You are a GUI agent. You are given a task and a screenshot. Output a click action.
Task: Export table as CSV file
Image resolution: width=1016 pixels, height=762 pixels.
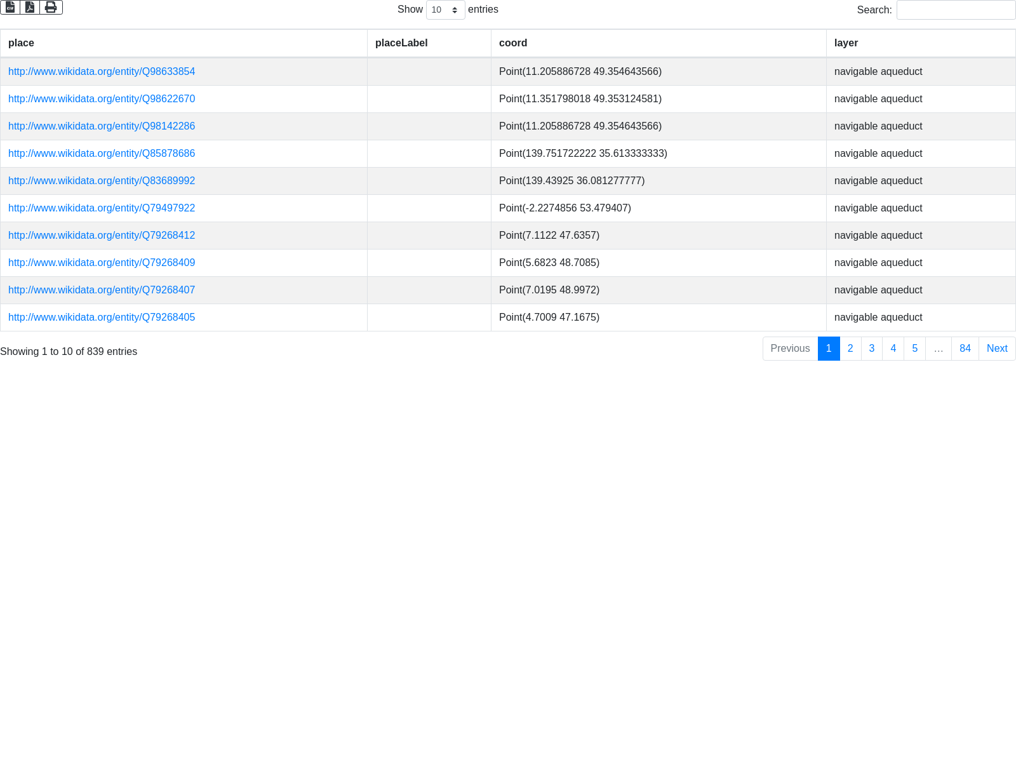tap(10, 7)
